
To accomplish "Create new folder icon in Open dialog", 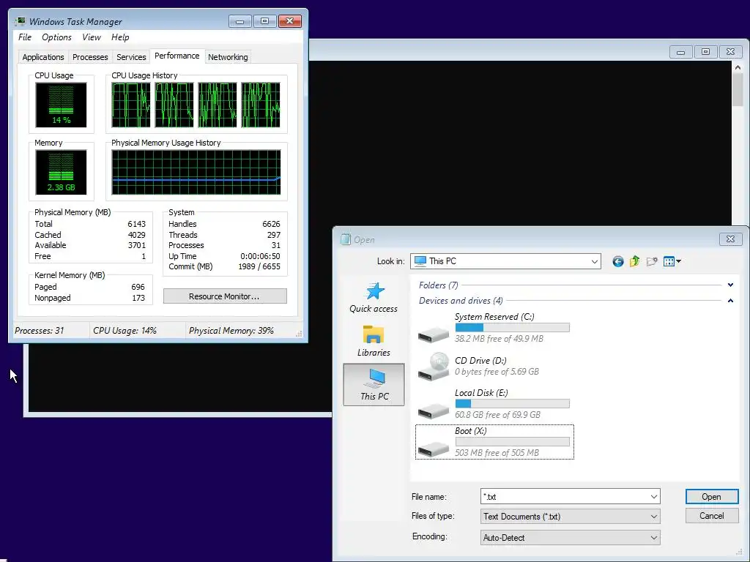I will pos(651,261).
